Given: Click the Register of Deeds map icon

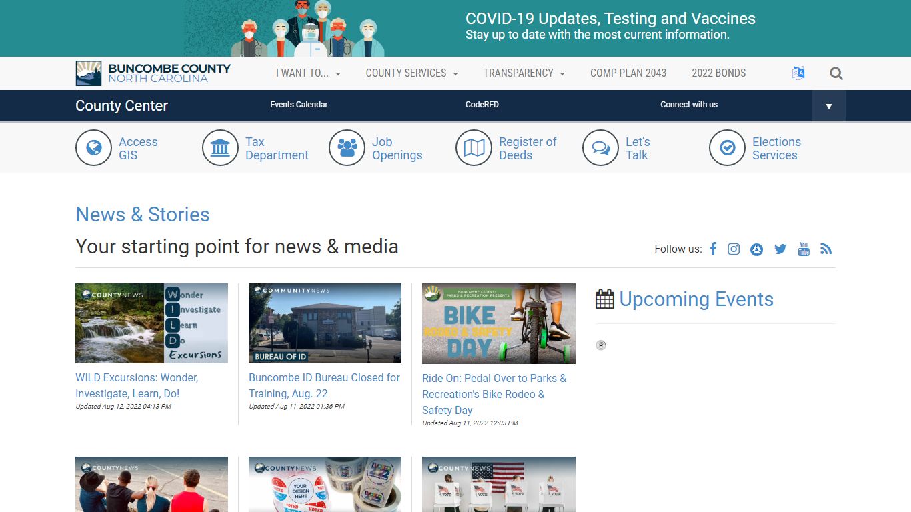Looking at the screenshot, I should tap(474, 148).
